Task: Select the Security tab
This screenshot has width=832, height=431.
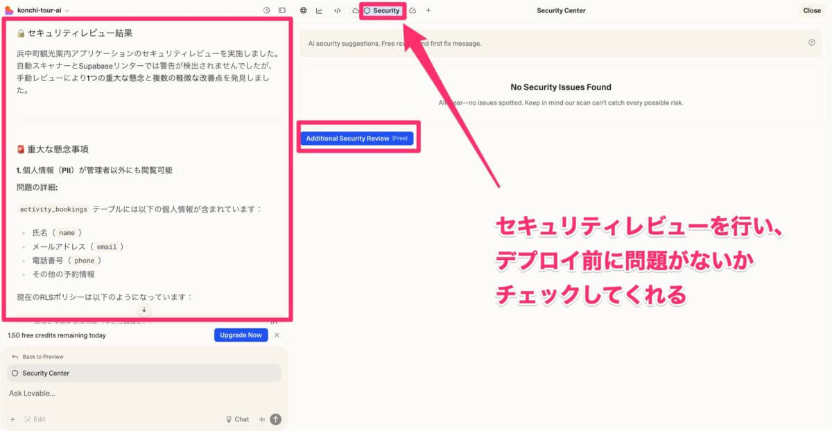Action: (382, 10)
